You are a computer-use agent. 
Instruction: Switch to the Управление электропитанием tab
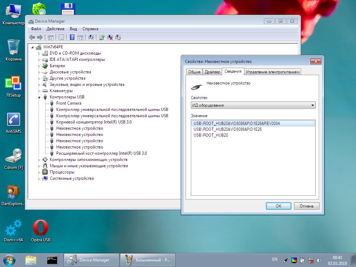click(x=273, y=72)
